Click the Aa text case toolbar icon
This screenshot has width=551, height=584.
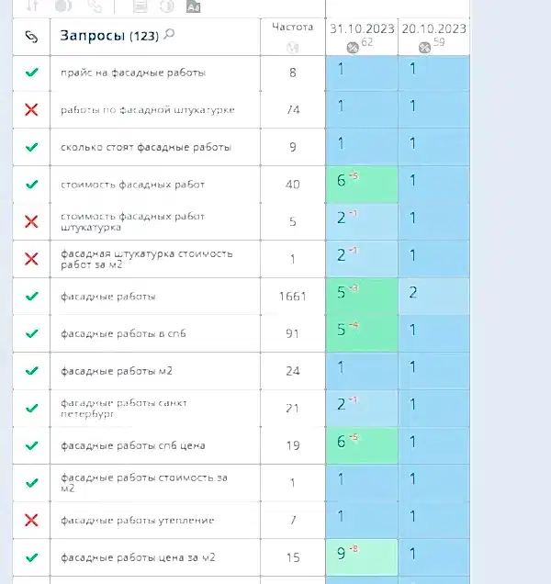pyautogui.click(x=193, y=6)
